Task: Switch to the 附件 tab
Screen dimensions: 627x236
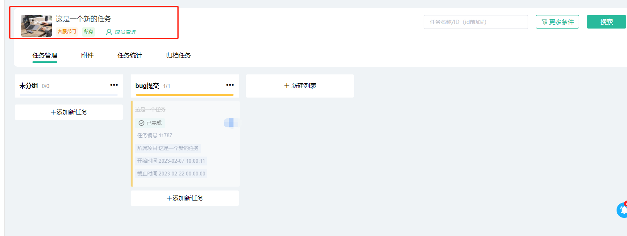Action: coord(87,55)
